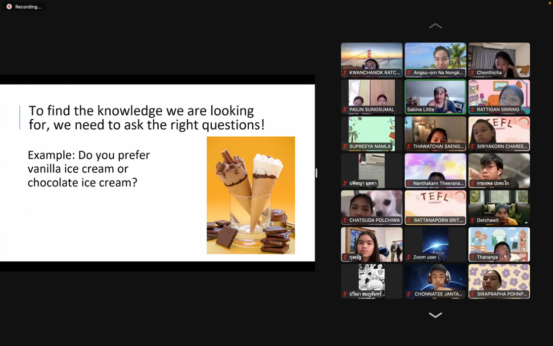
Task: Click the ice cream cones image on slide
Action: pos(251,195)
